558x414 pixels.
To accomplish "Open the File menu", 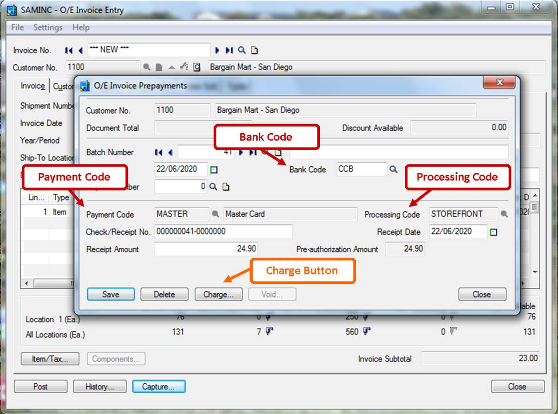I will 17,28.
